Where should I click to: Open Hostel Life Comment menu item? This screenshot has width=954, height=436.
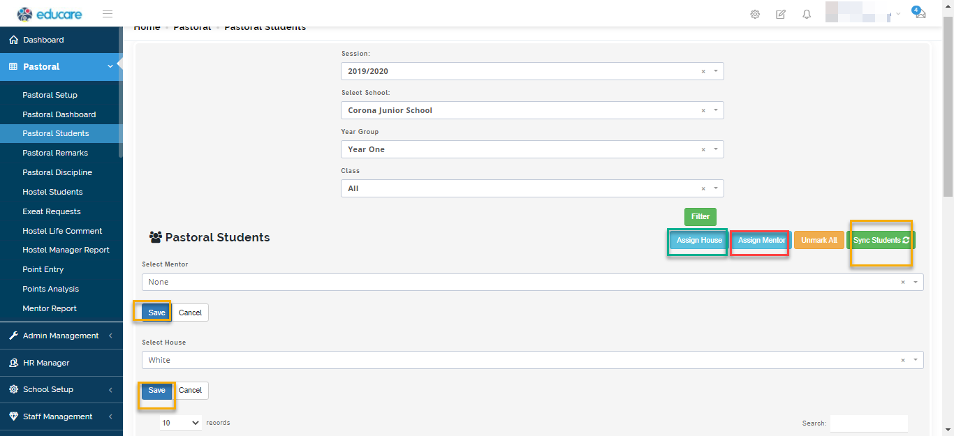coord(62,231)
